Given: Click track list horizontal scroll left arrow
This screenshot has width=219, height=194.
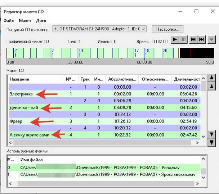Looking at the screenshot, I should [10, 143].
